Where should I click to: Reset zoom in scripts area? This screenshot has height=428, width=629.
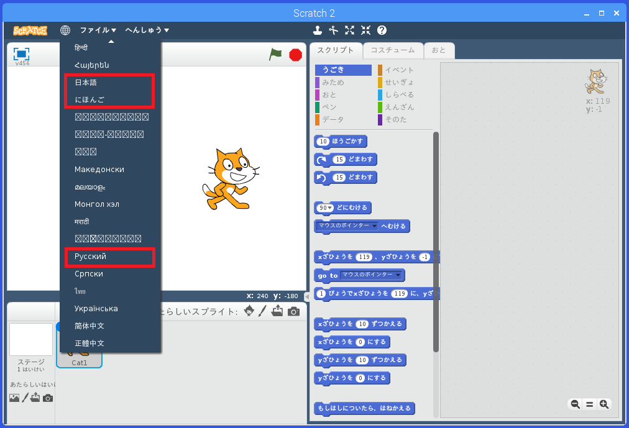(589, 404)
